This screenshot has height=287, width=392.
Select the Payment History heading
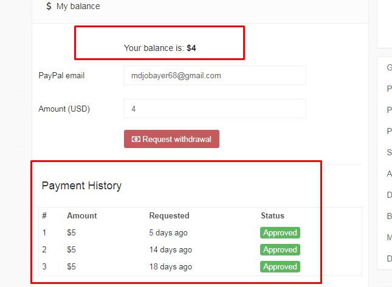[81, 186]
